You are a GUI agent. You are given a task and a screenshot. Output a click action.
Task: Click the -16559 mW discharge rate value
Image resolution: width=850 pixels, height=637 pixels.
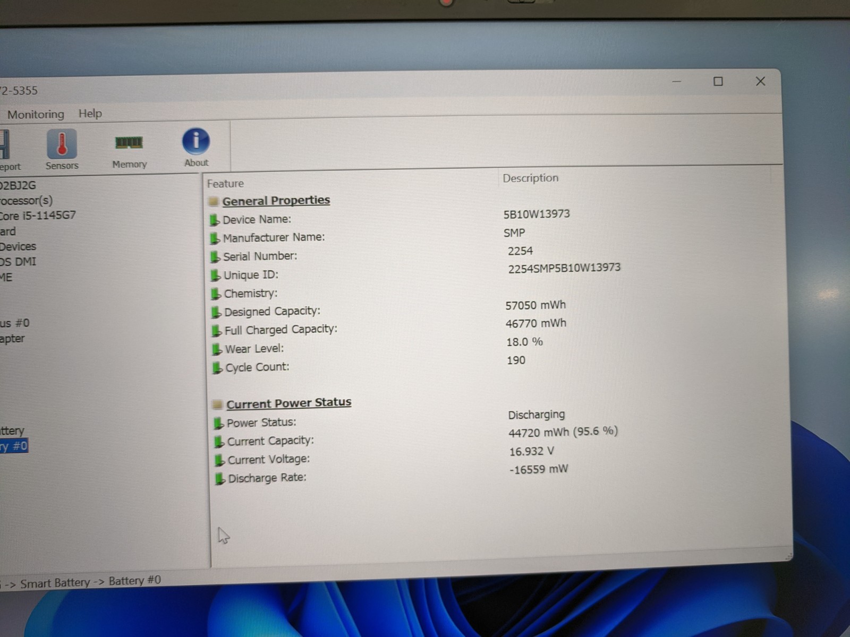pyautogui.click(x=539, y=469)
